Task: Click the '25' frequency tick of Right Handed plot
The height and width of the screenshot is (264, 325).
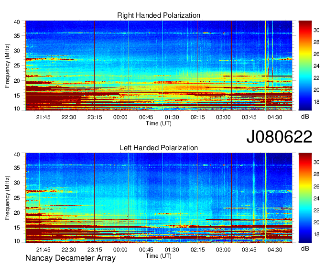Action: point(17,66)
